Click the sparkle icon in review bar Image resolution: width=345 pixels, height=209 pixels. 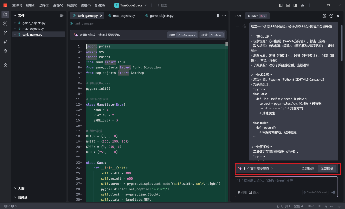[x=240, y=168]
